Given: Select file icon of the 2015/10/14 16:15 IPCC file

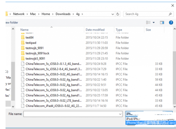Looking at the screenshot, I should click(x=23, y=74).
